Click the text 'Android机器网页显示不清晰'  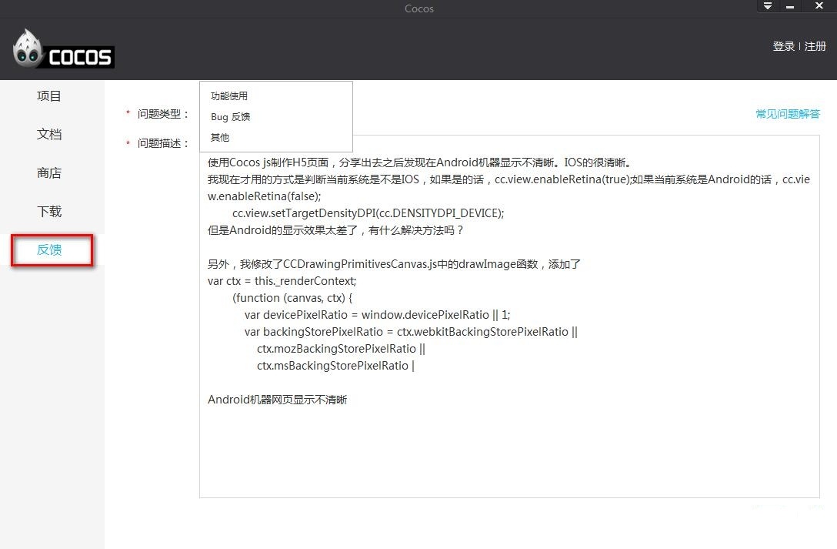[x=278, y=400]
